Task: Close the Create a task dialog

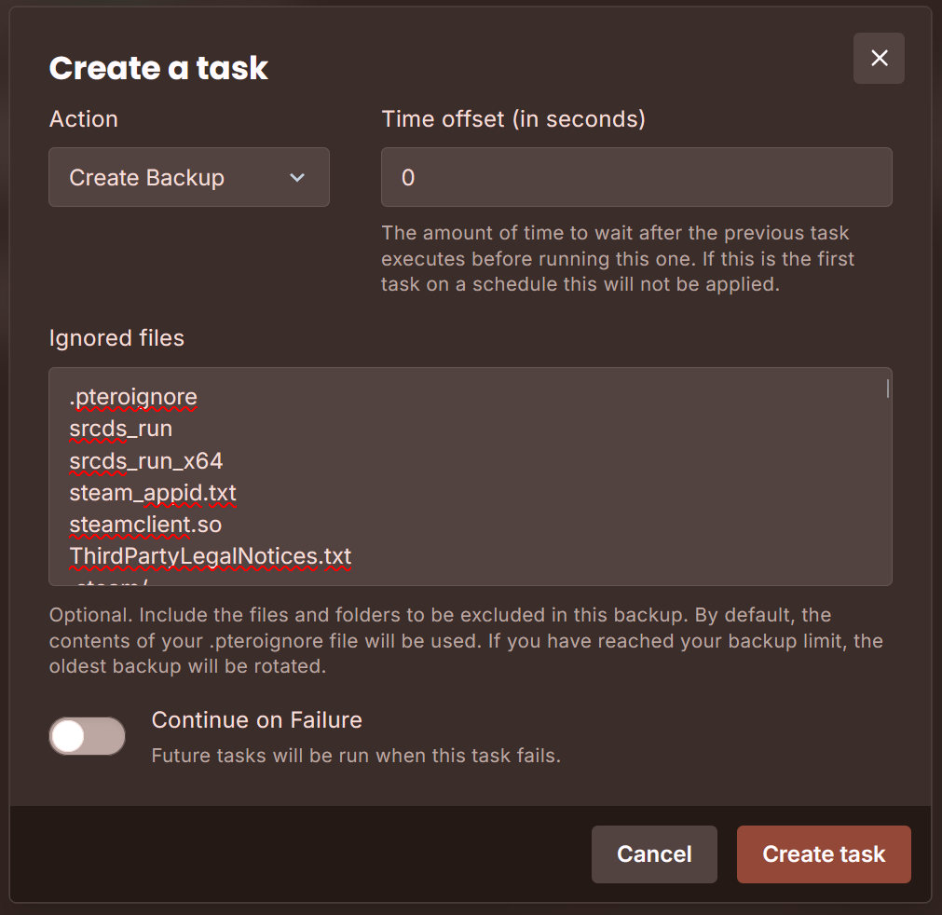Action: [879, 59]
